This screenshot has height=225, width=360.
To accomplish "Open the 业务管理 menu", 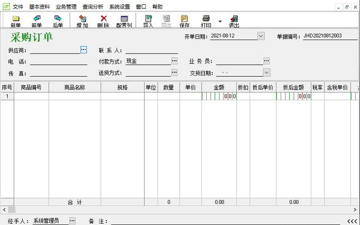I will [x=66, y=7].
